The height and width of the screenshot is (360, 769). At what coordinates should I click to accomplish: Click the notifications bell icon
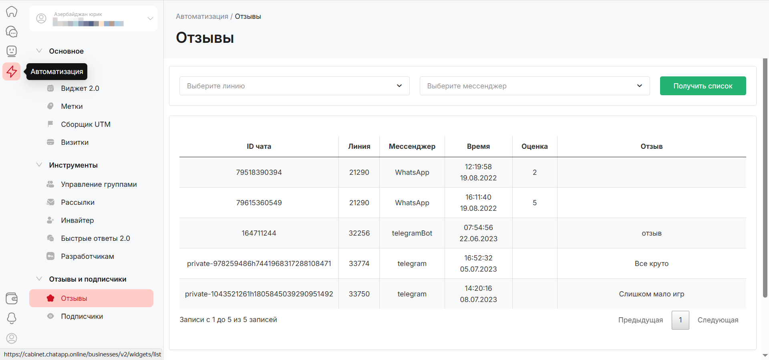click(x=12, y=318)
